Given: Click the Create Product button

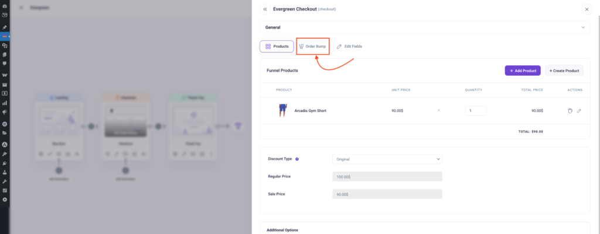Looking at the screenshot, I should [564, 71].
